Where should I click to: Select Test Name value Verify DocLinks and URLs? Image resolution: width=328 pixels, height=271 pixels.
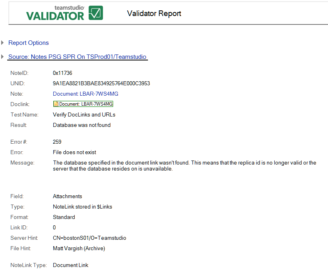point(84,114)
